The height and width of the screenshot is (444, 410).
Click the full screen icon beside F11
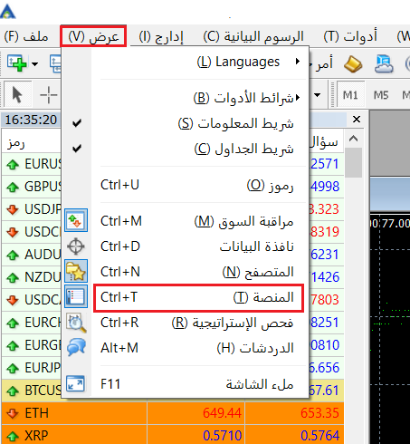(x=75, y=383)
